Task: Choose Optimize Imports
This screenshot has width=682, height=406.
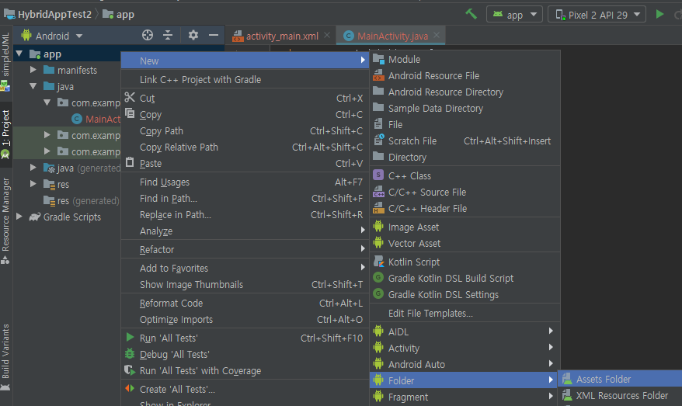Action: [x=245, y=320]
